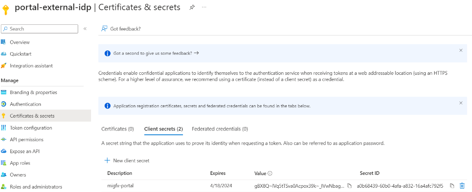Viewport: 472px width, 192px height.
Task: Click the Authentication icon
Action: 3,104
